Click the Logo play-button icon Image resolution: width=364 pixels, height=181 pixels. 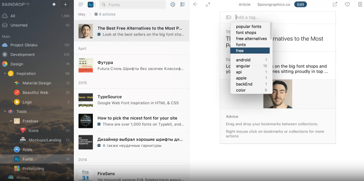[17, 102]
